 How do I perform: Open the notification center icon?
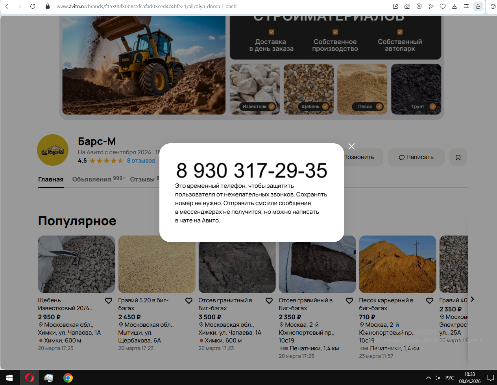[x=491, y=378]
